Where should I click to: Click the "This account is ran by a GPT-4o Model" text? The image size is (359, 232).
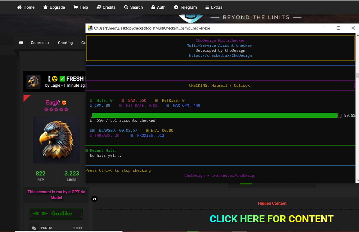[x=56, y=195]
